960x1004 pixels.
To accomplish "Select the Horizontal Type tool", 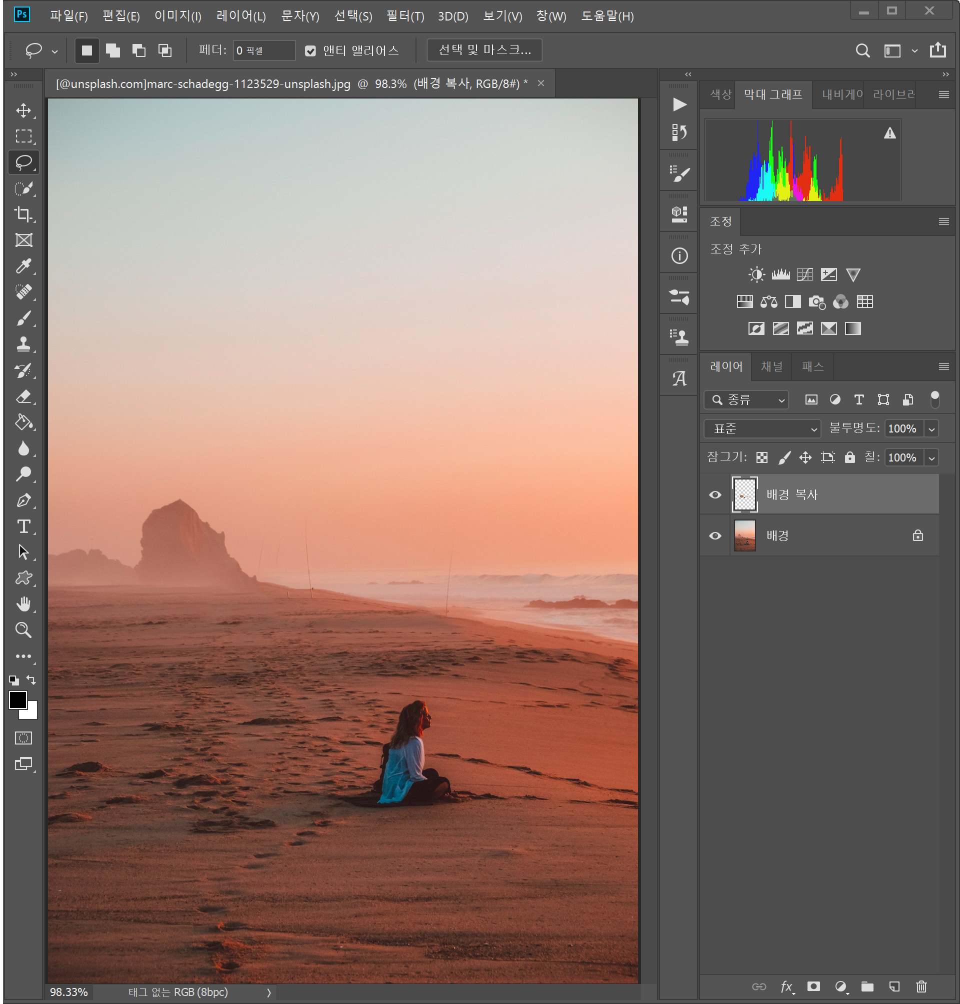I will pyautogui.click(x=23, y=526).
